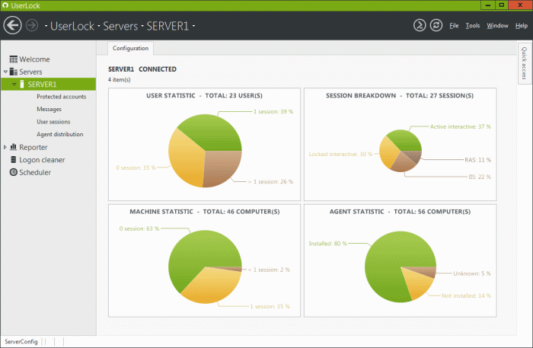Click the '> 1 session: 26 %' label

point(270,181)
